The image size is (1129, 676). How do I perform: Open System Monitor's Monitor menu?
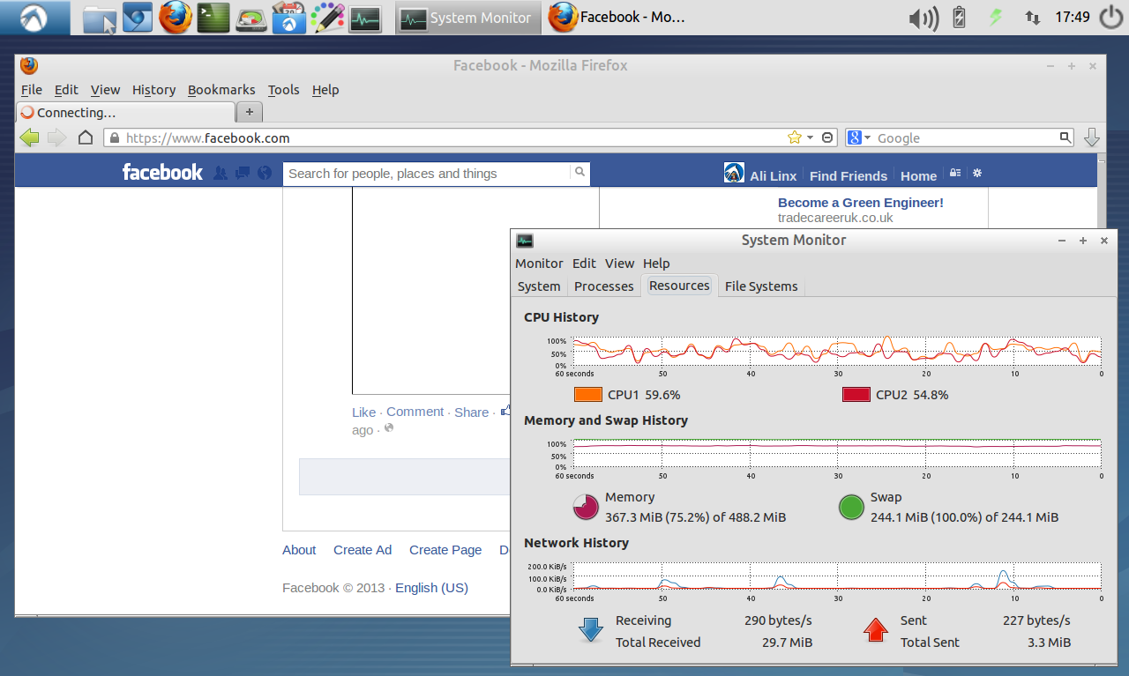coord(539,264)
